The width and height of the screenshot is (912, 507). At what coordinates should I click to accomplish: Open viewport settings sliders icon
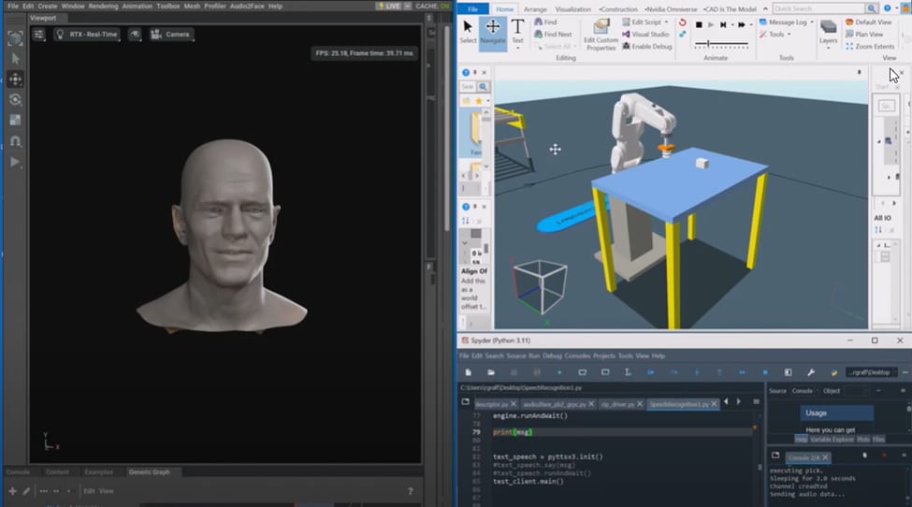point(38,35)
